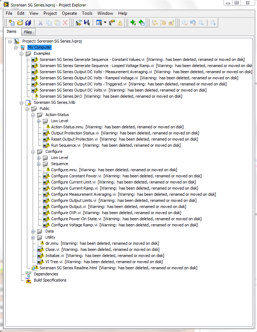Click the Save All toolbar icon
257x332 pixels.
[x=28, y=22]
